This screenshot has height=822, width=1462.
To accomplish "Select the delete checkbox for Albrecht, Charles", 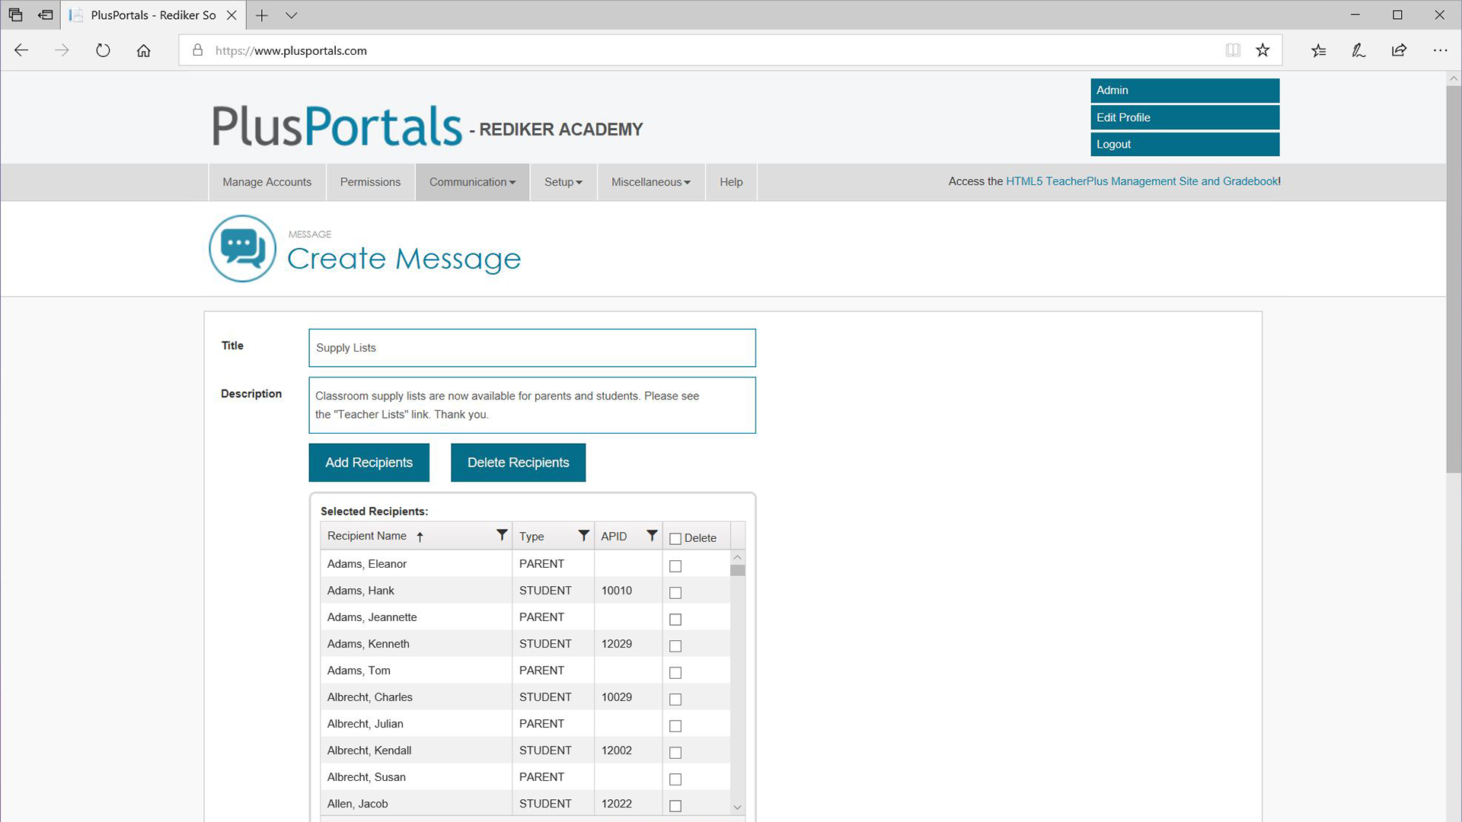I will (x=675, y=699).
